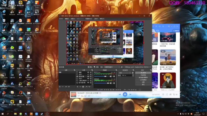Open Help menu in OBS
Screen dimensions: 207x116
point(102,19)
